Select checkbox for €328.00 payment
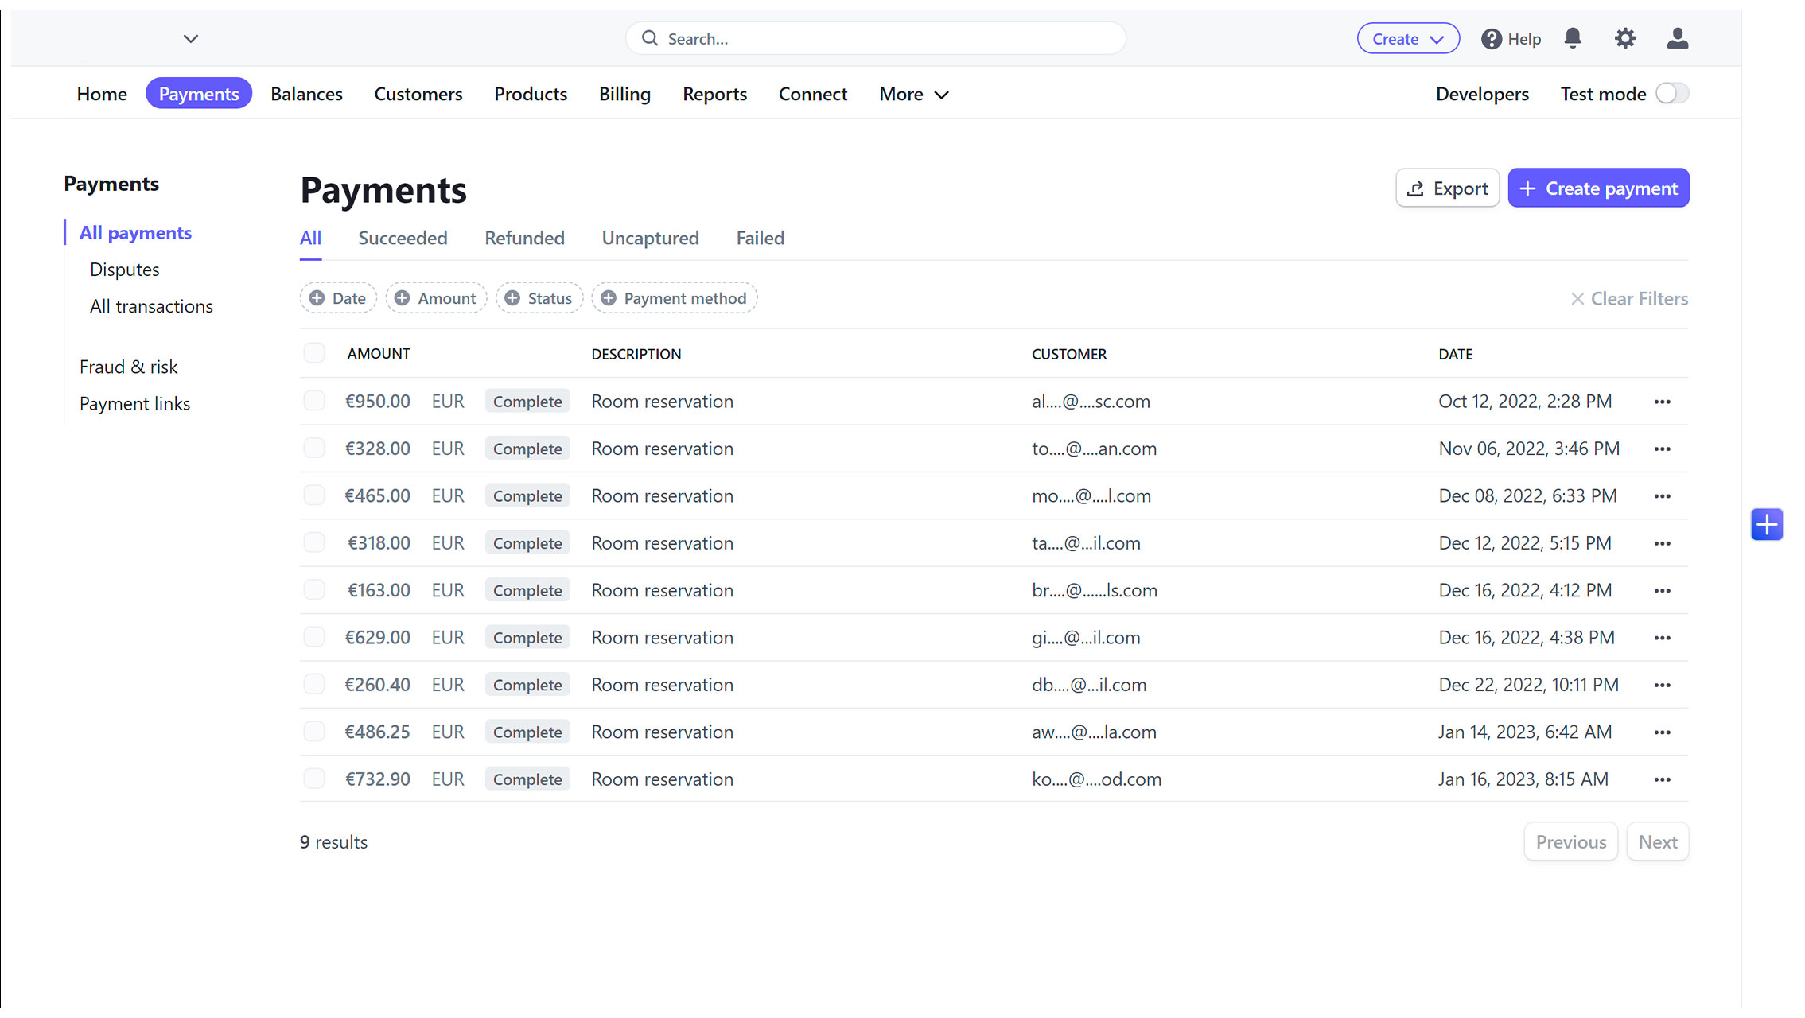 click(314, 448)
